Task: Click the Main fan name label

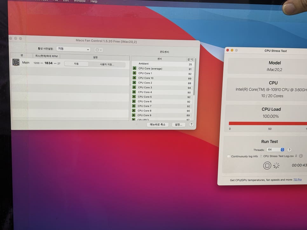Action: (26, 62)
